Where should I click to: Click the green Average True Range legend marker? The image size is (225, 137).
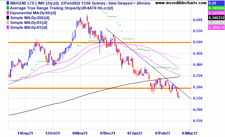click(x=8, y=8)
